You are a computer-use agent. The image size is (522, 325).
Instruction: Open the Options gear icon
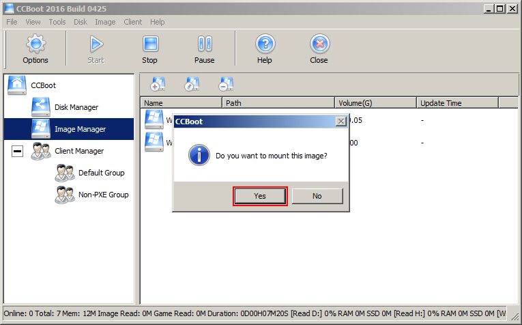(x=35, y=44)
